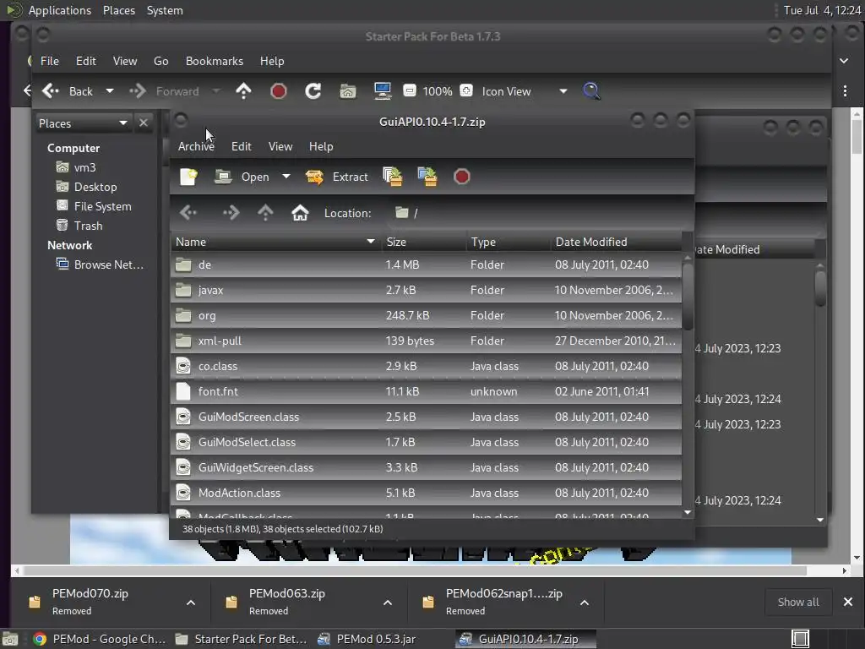Select the javax folder row
Viewport: 865px width, 649px height.
point(426,291)
